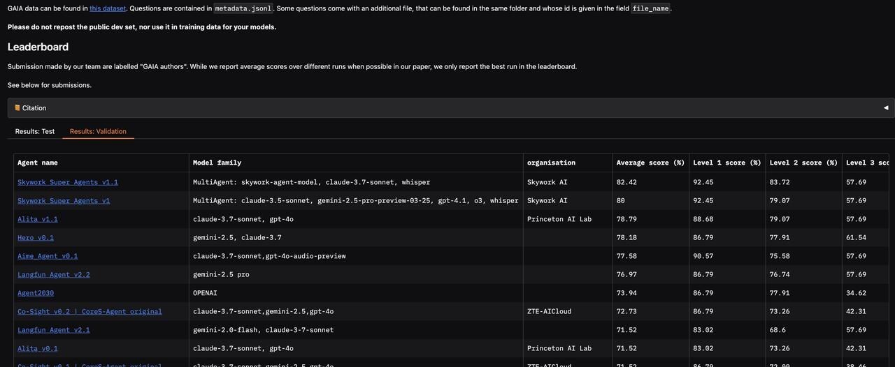
Task: Open Langfun Agent v2.1 link
Action: (54, 330)
